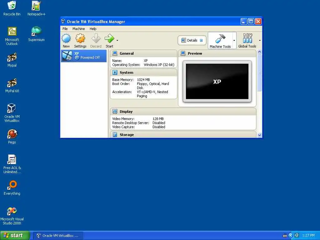
Task: Click the 128 MB video memory value
Action: pyautogui.click(x=158, y=119)
